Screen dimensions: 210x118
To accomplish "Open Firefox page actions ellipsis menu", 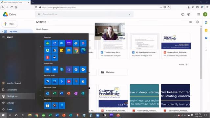I will coord(161,7).
